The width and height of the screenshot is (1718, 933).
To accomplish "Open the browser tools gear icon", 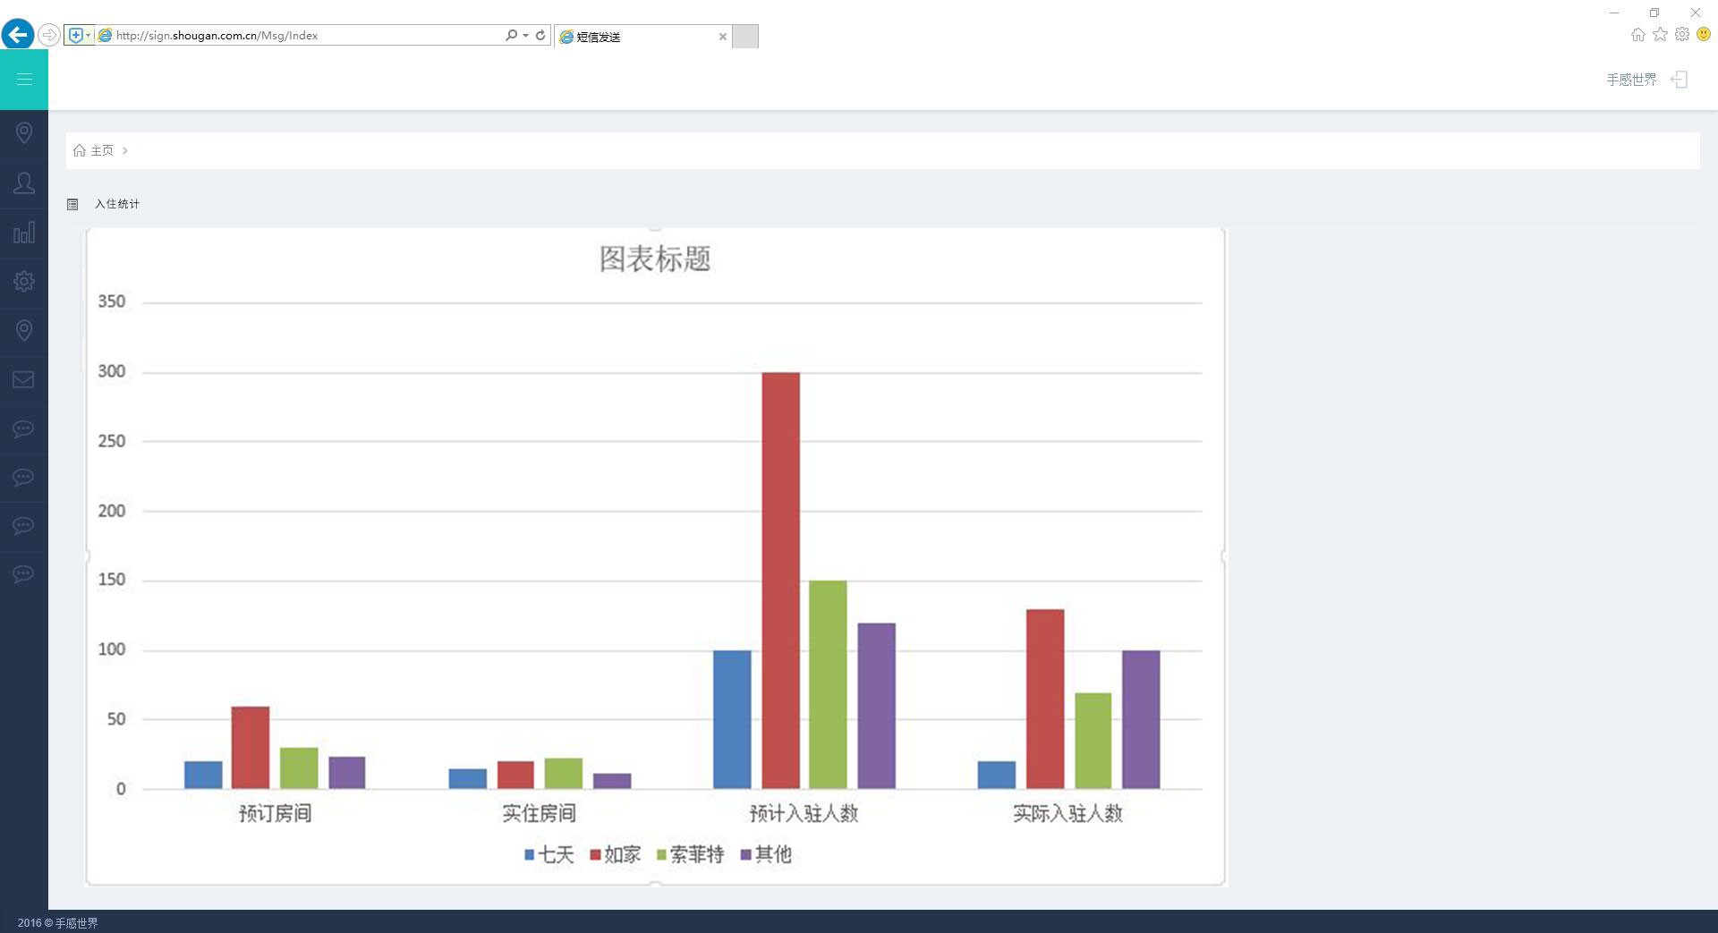I will pyautogui.click(x=1682, y=35).
